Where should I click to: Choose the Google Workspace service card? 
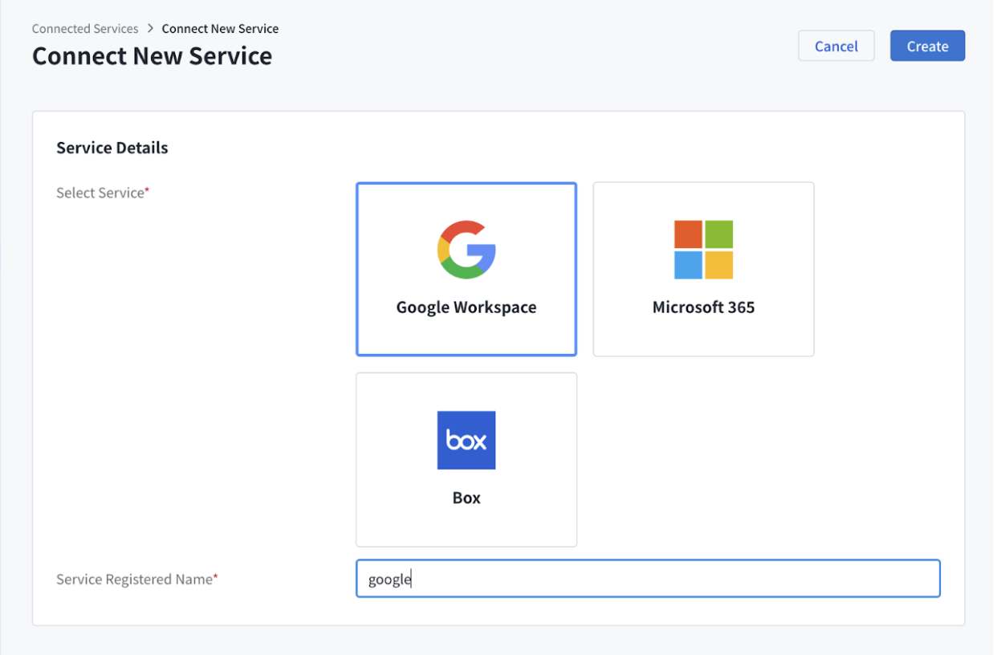tap(466, 269)
